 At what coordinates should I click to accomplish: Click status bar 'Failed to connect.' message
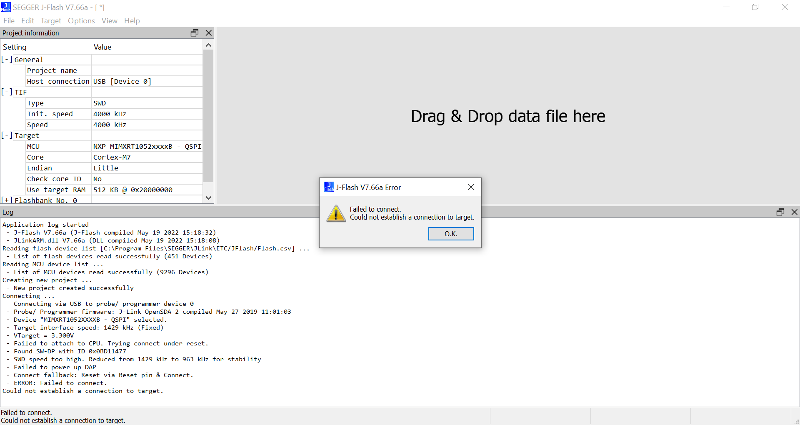(26, 412)
